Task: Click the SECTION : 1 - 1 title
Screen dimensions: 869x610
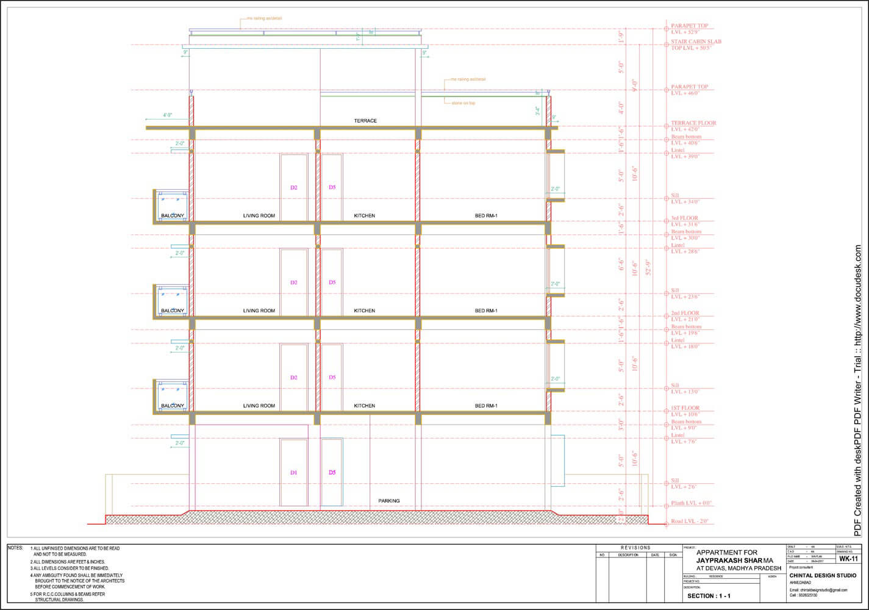Action: 709,595
